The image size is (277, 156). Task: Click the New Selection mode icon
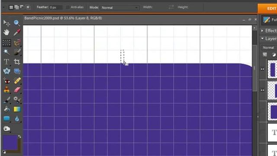click(x=11, y=7)
